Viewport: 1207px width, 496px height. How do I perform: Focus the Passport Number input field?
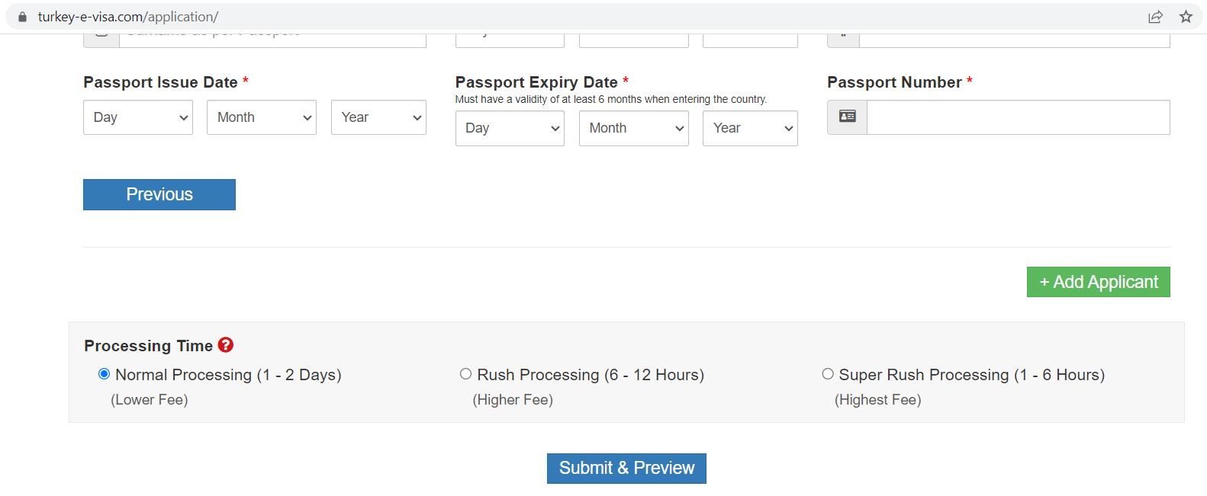1019,117
